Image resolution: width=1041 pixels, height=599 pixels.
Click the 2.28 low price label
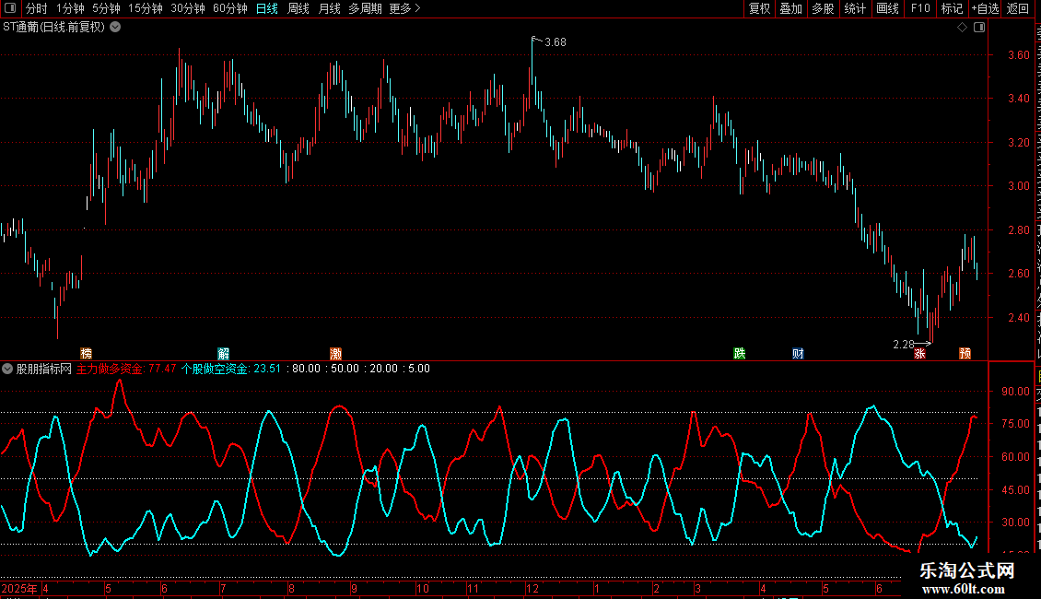904,344
